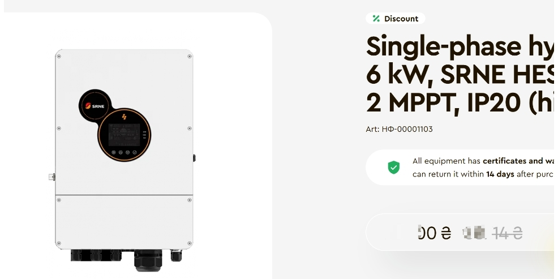Click the green shield checkmark icon
The width and height of the screenshot is (558, 279).
click(x=393, y=168)
